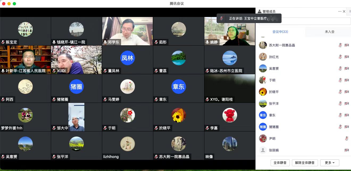Click the muted mic icon on 马雯婷's tile

105,99
